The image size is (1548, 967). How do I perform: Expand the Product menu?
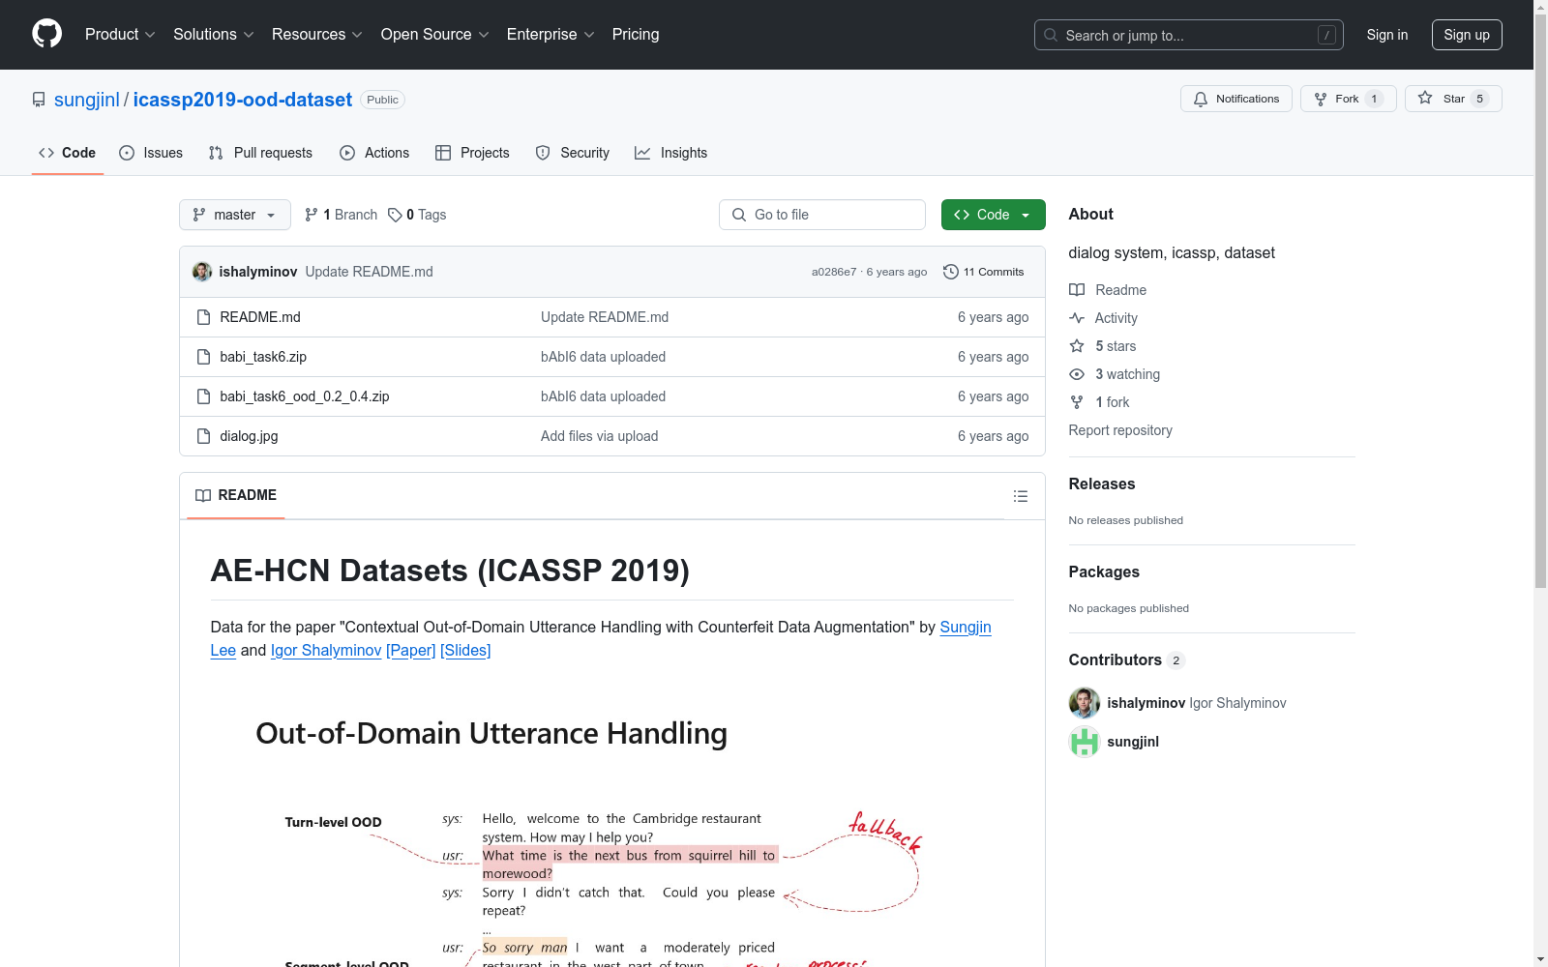(120, 34)
